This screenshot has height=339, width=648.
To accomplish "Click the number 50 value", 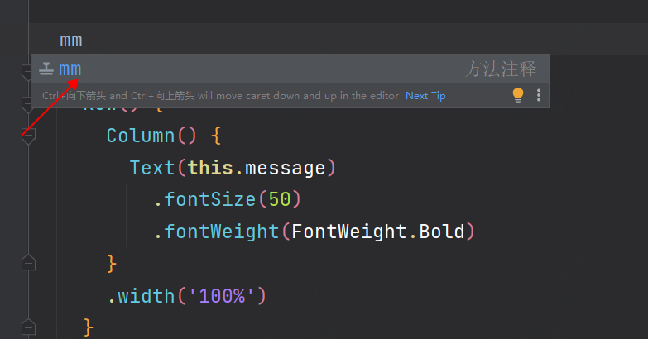I will (281, 199).
